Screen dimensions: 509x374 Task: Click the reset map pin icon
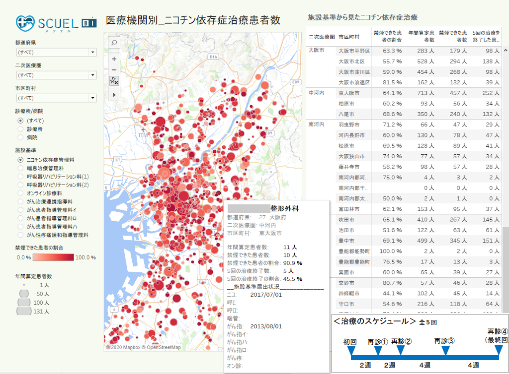(x=114, y=81)
